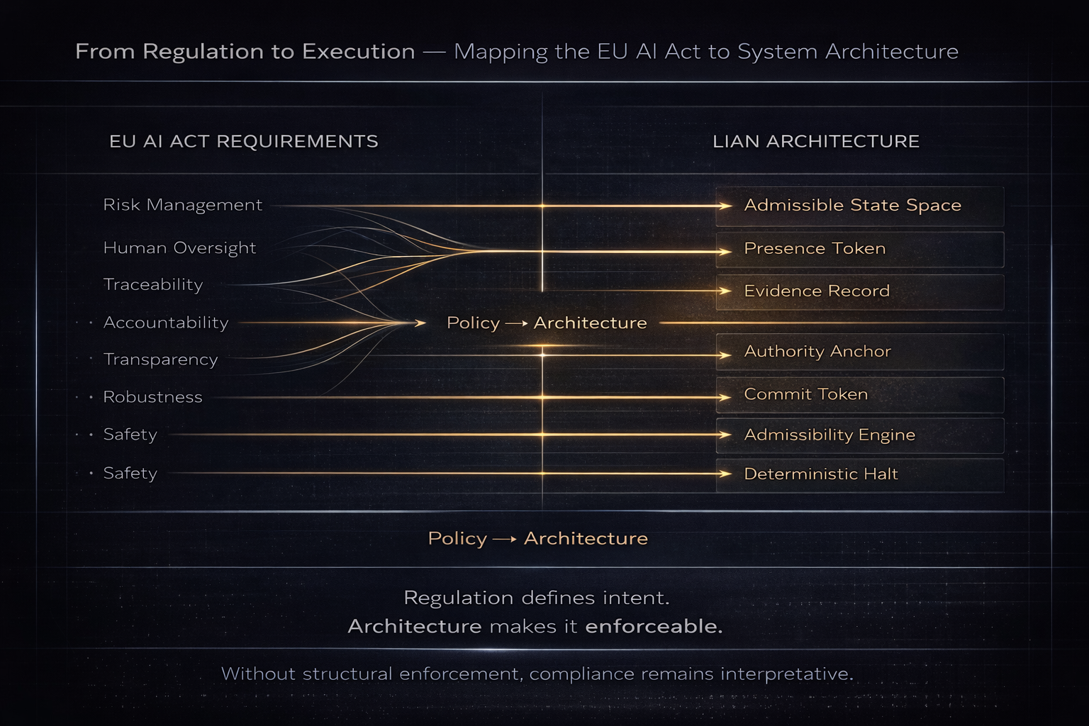
Task: Expand the lower Policy → Architecture label
Action: click(537, 538)
